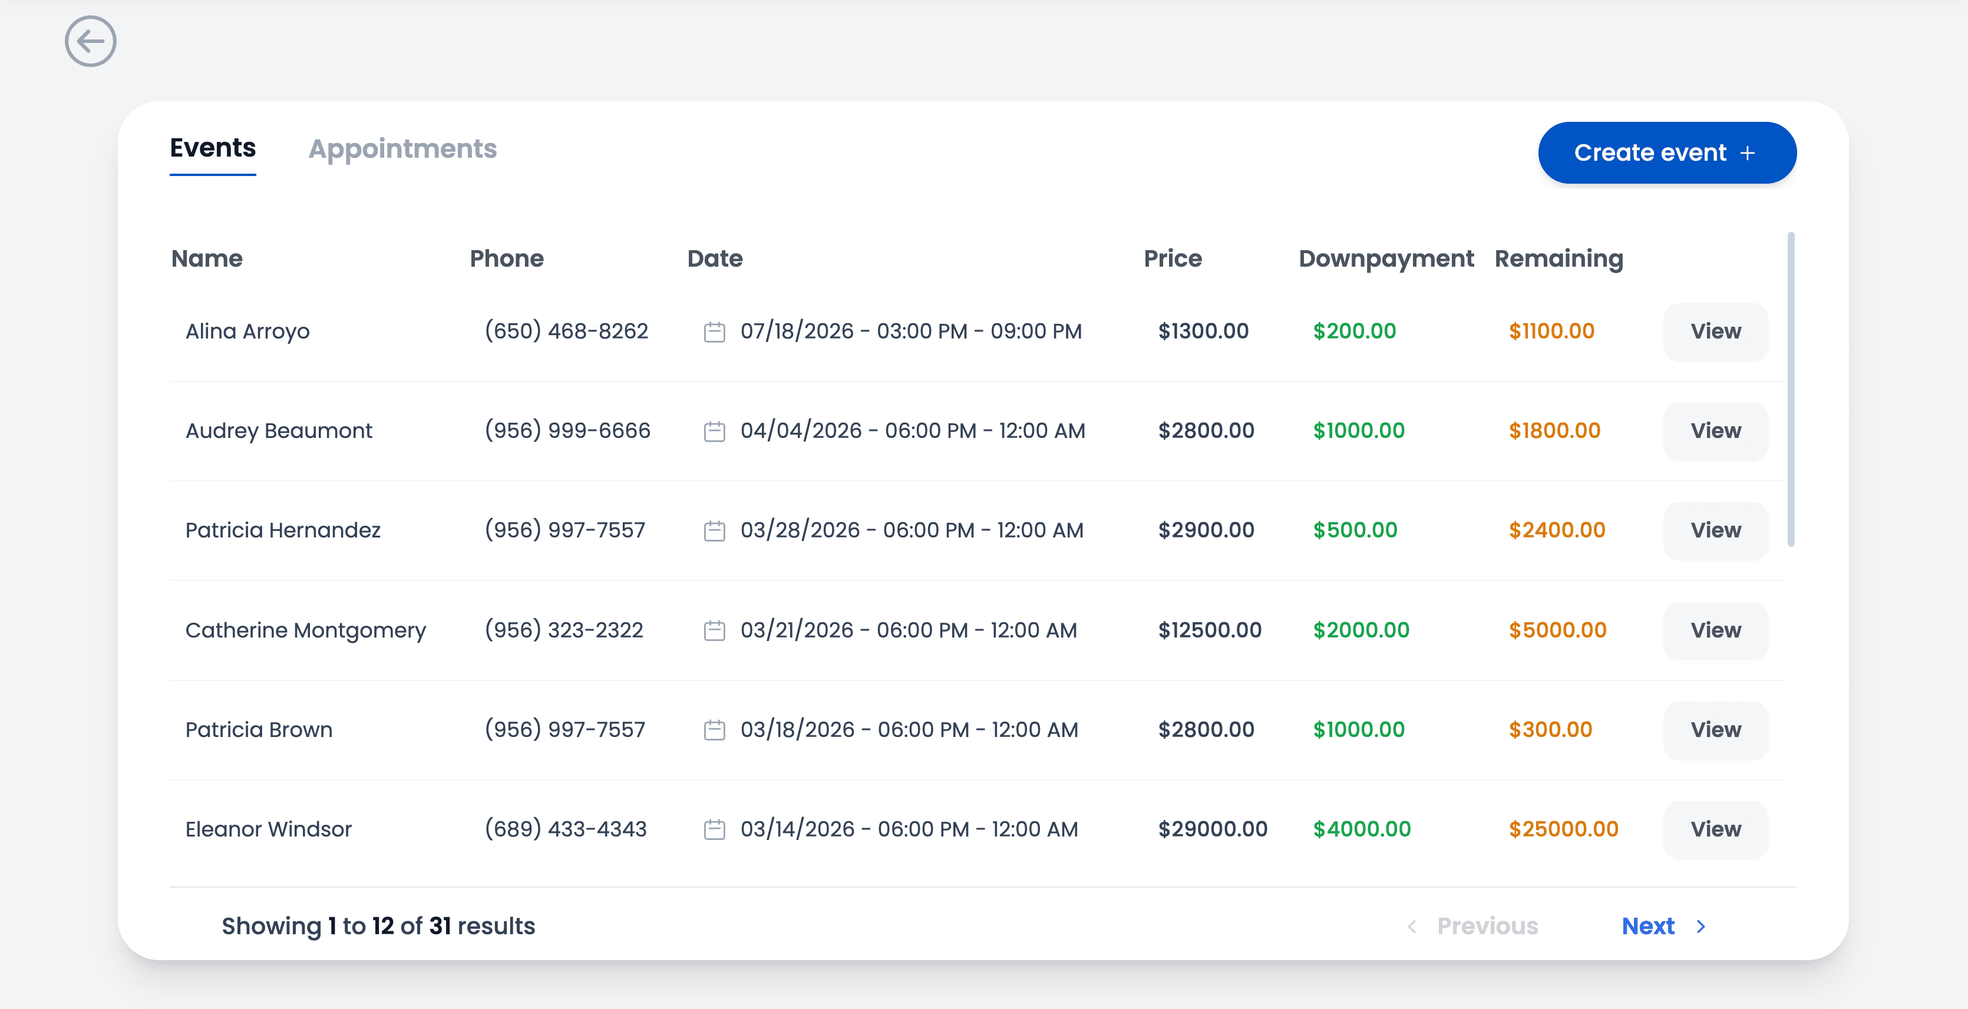The height and width of the screenshot is (1009, 1968).
Task: Click the Previous pagination link
Action: click(x=1487, y=926)
